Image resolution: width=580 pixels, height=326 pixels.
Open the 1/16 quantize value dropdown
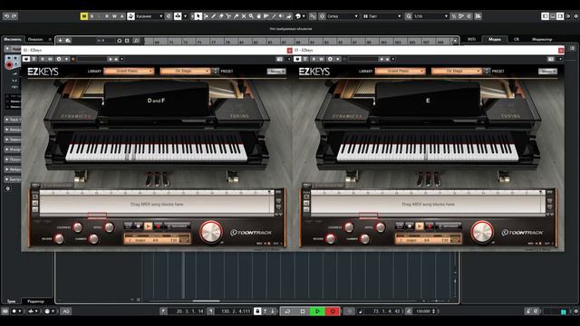click(430, 16)
